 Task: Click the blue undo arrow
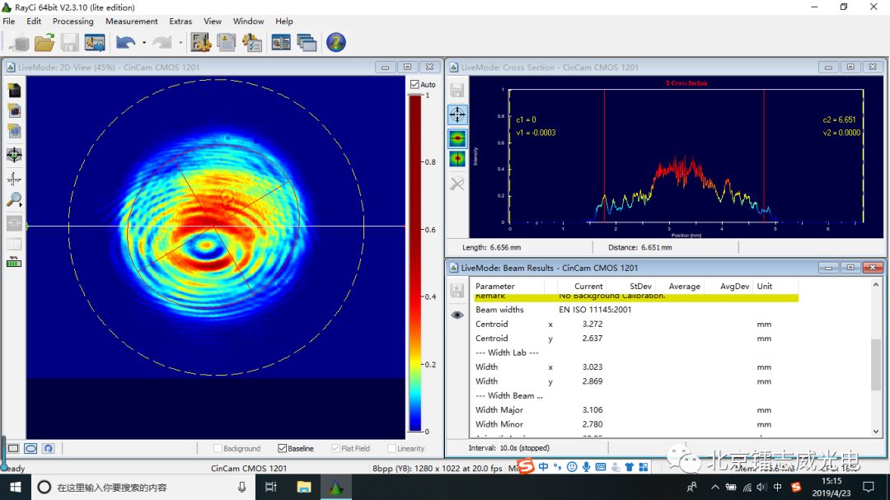pyautogui.click(x=125, y=43)
